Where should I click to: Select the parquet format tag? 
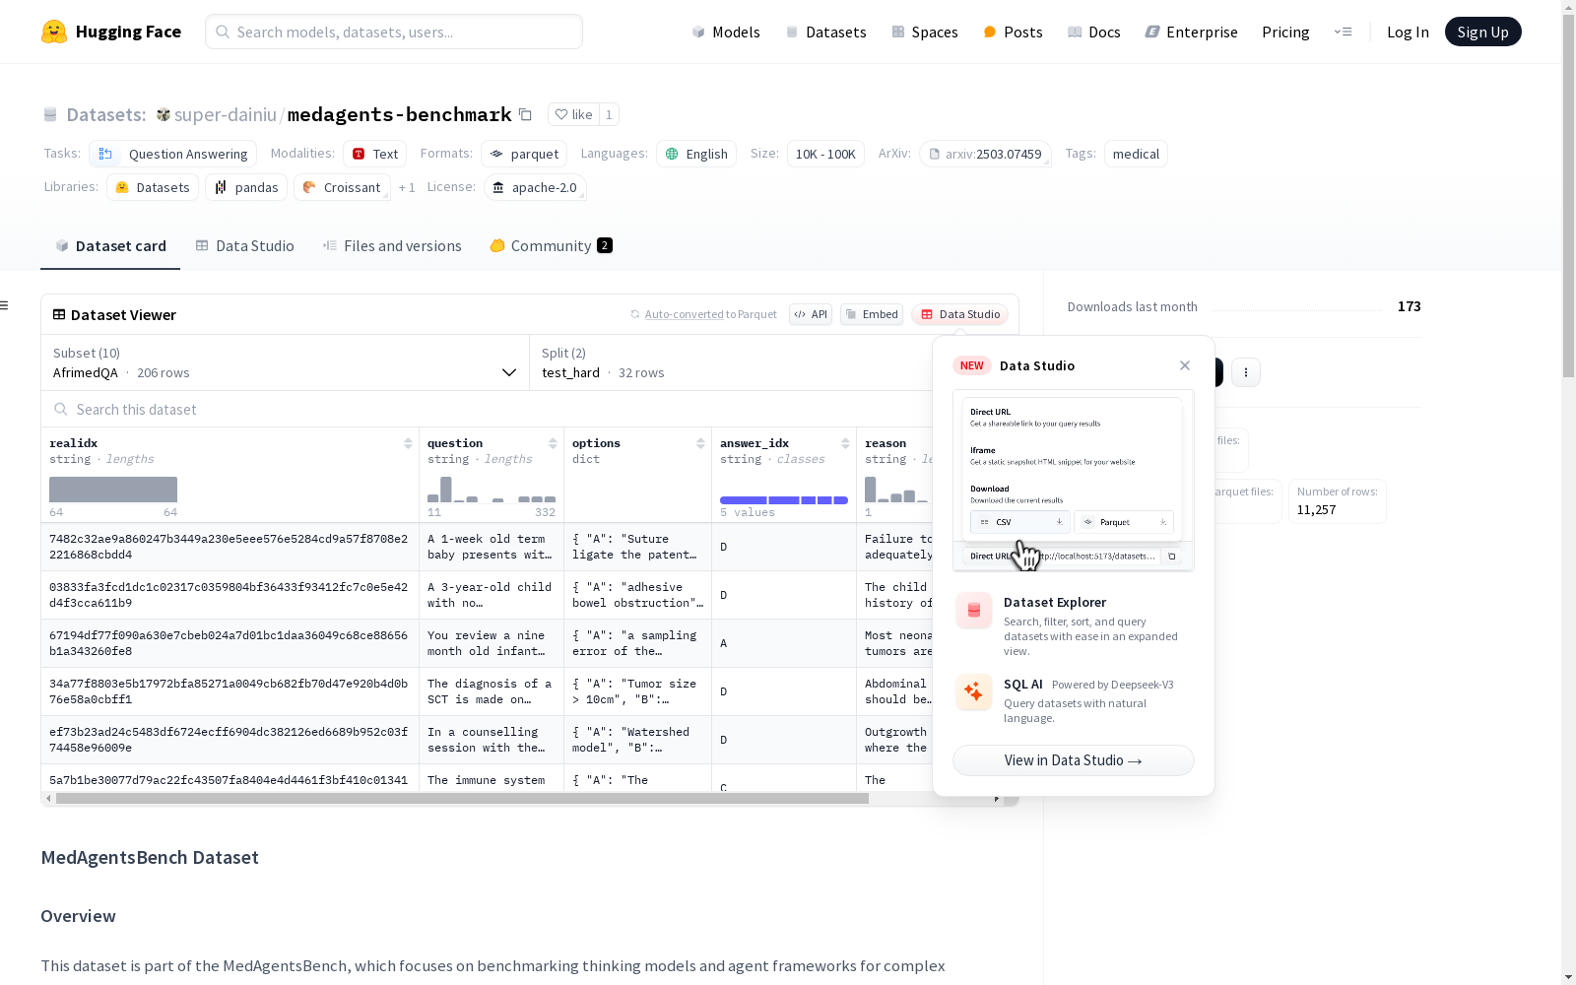(x=524, y=154)
